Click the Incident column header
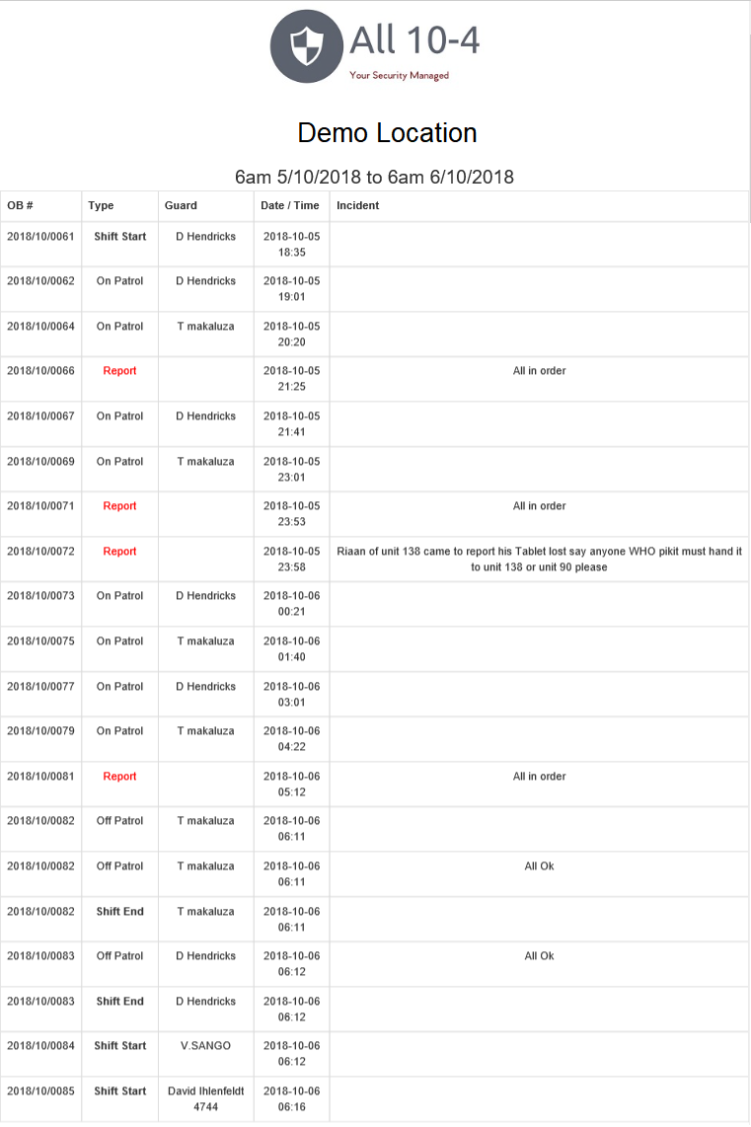Screen dimensions: 751x1127 coord(358,205)
